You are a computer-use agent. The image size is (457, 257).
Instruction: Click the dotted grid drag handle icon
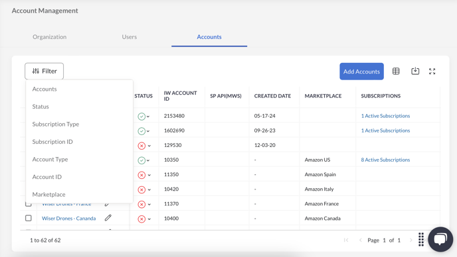pyautogui.click(x=421, y=239)
